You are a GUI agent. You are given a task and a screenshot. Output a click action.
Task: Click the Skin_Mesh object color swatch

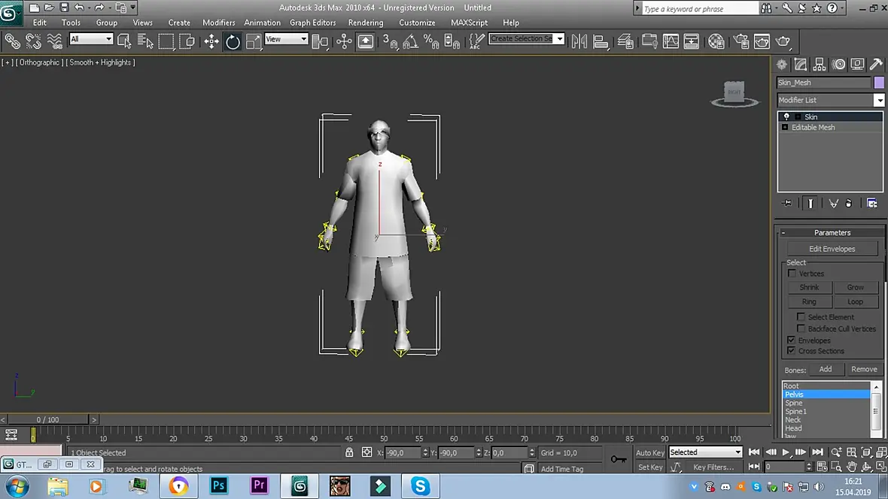coord(878,83)
